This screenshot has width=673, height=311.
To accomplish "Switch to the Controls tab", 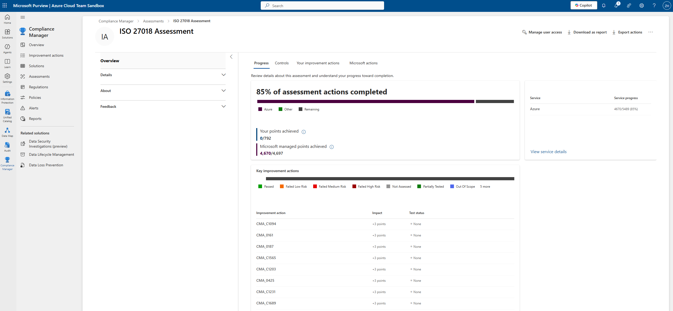I will coord(282,63).
